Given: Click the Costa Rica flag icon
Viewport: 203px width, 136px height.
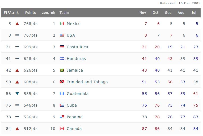Looking at the screenshot, I should coord(62,47).
